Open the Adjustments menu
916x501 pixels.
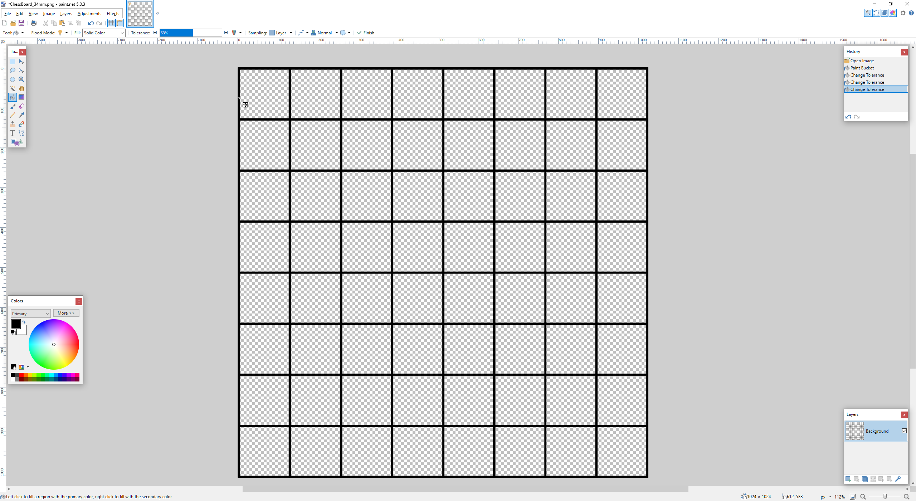point(89,13)
